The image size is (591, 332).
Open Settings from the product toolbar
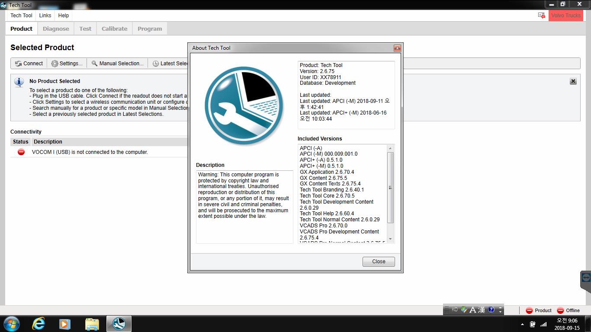[67, 64]
